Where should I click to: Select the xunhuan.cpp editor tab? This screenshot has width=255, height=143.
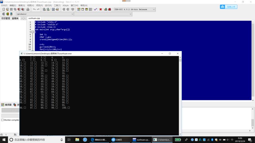tap(34, 18)
